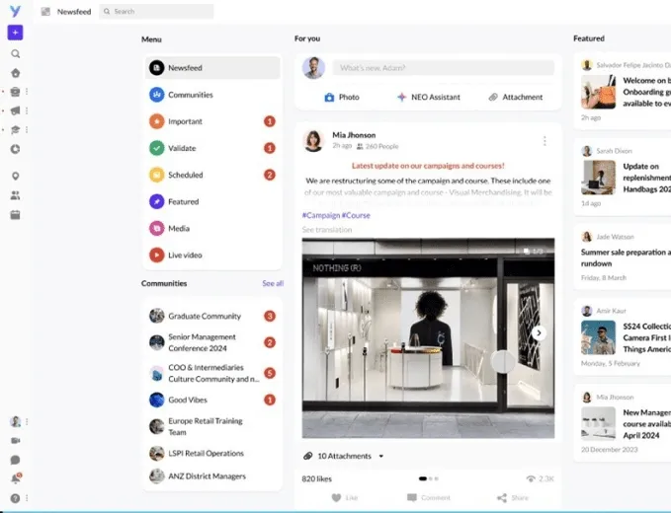The height and width of the screenshot is (513, 671).
Task: Launch NEO Assistant
Action: click(428, 97)
